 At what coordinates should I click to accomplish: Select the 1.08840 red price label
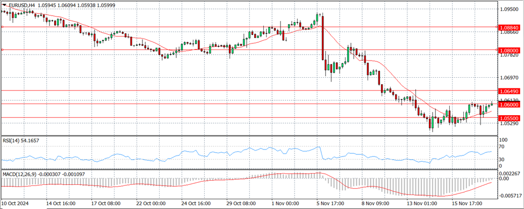pyautogui.click(x=509, y=27)
